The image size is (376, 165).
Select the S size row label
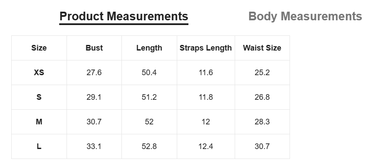39,97
